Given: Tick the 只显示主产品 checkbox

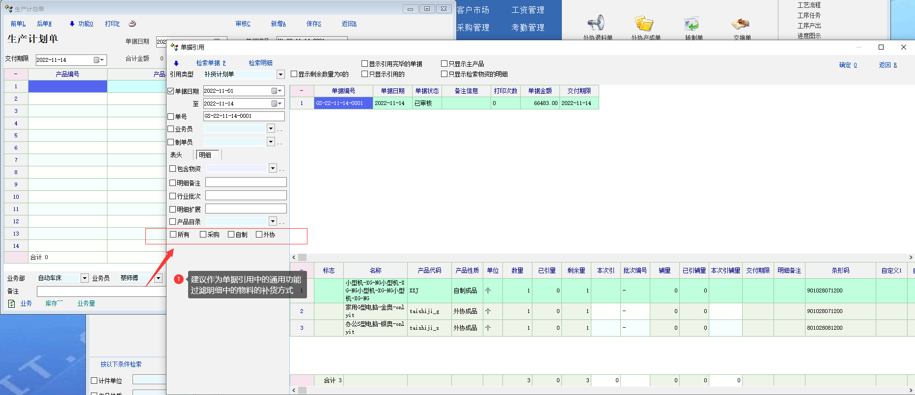Looking at the screenshot, I should click(444, 64).
